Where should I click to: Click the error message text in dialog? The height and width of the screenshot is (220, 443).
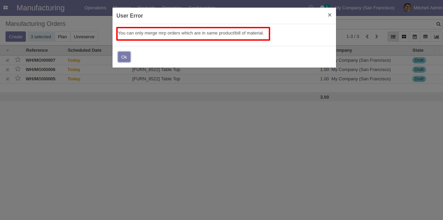pyautogui.click(x=191, y=33)
